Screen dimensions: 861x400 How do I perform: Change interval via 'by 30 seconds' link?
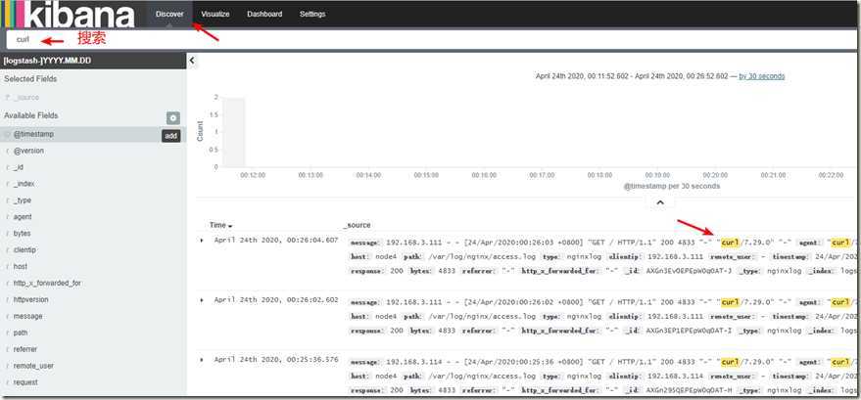pyautogui.click(x=762, y=76)
